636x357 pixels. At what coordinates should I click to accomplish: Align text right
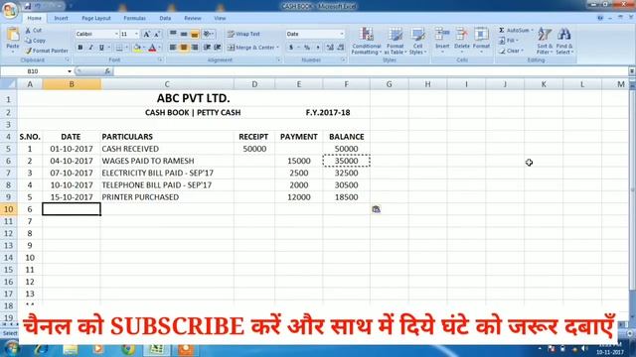pyautogui.click(x=195, y=48)
